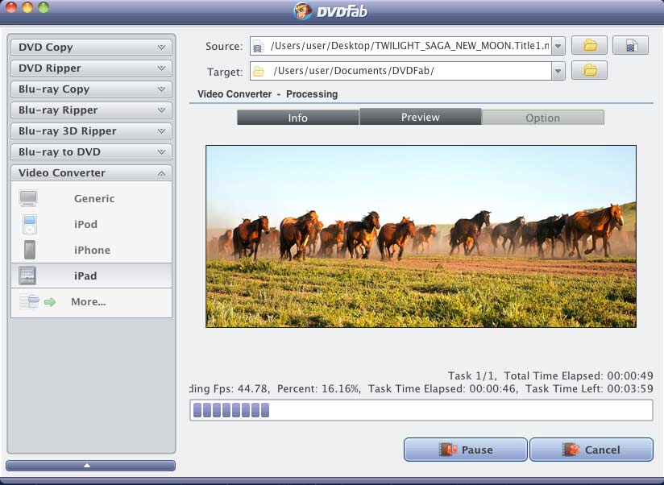Click the conversion progress bar
The image size is (664, 485).
421,409
